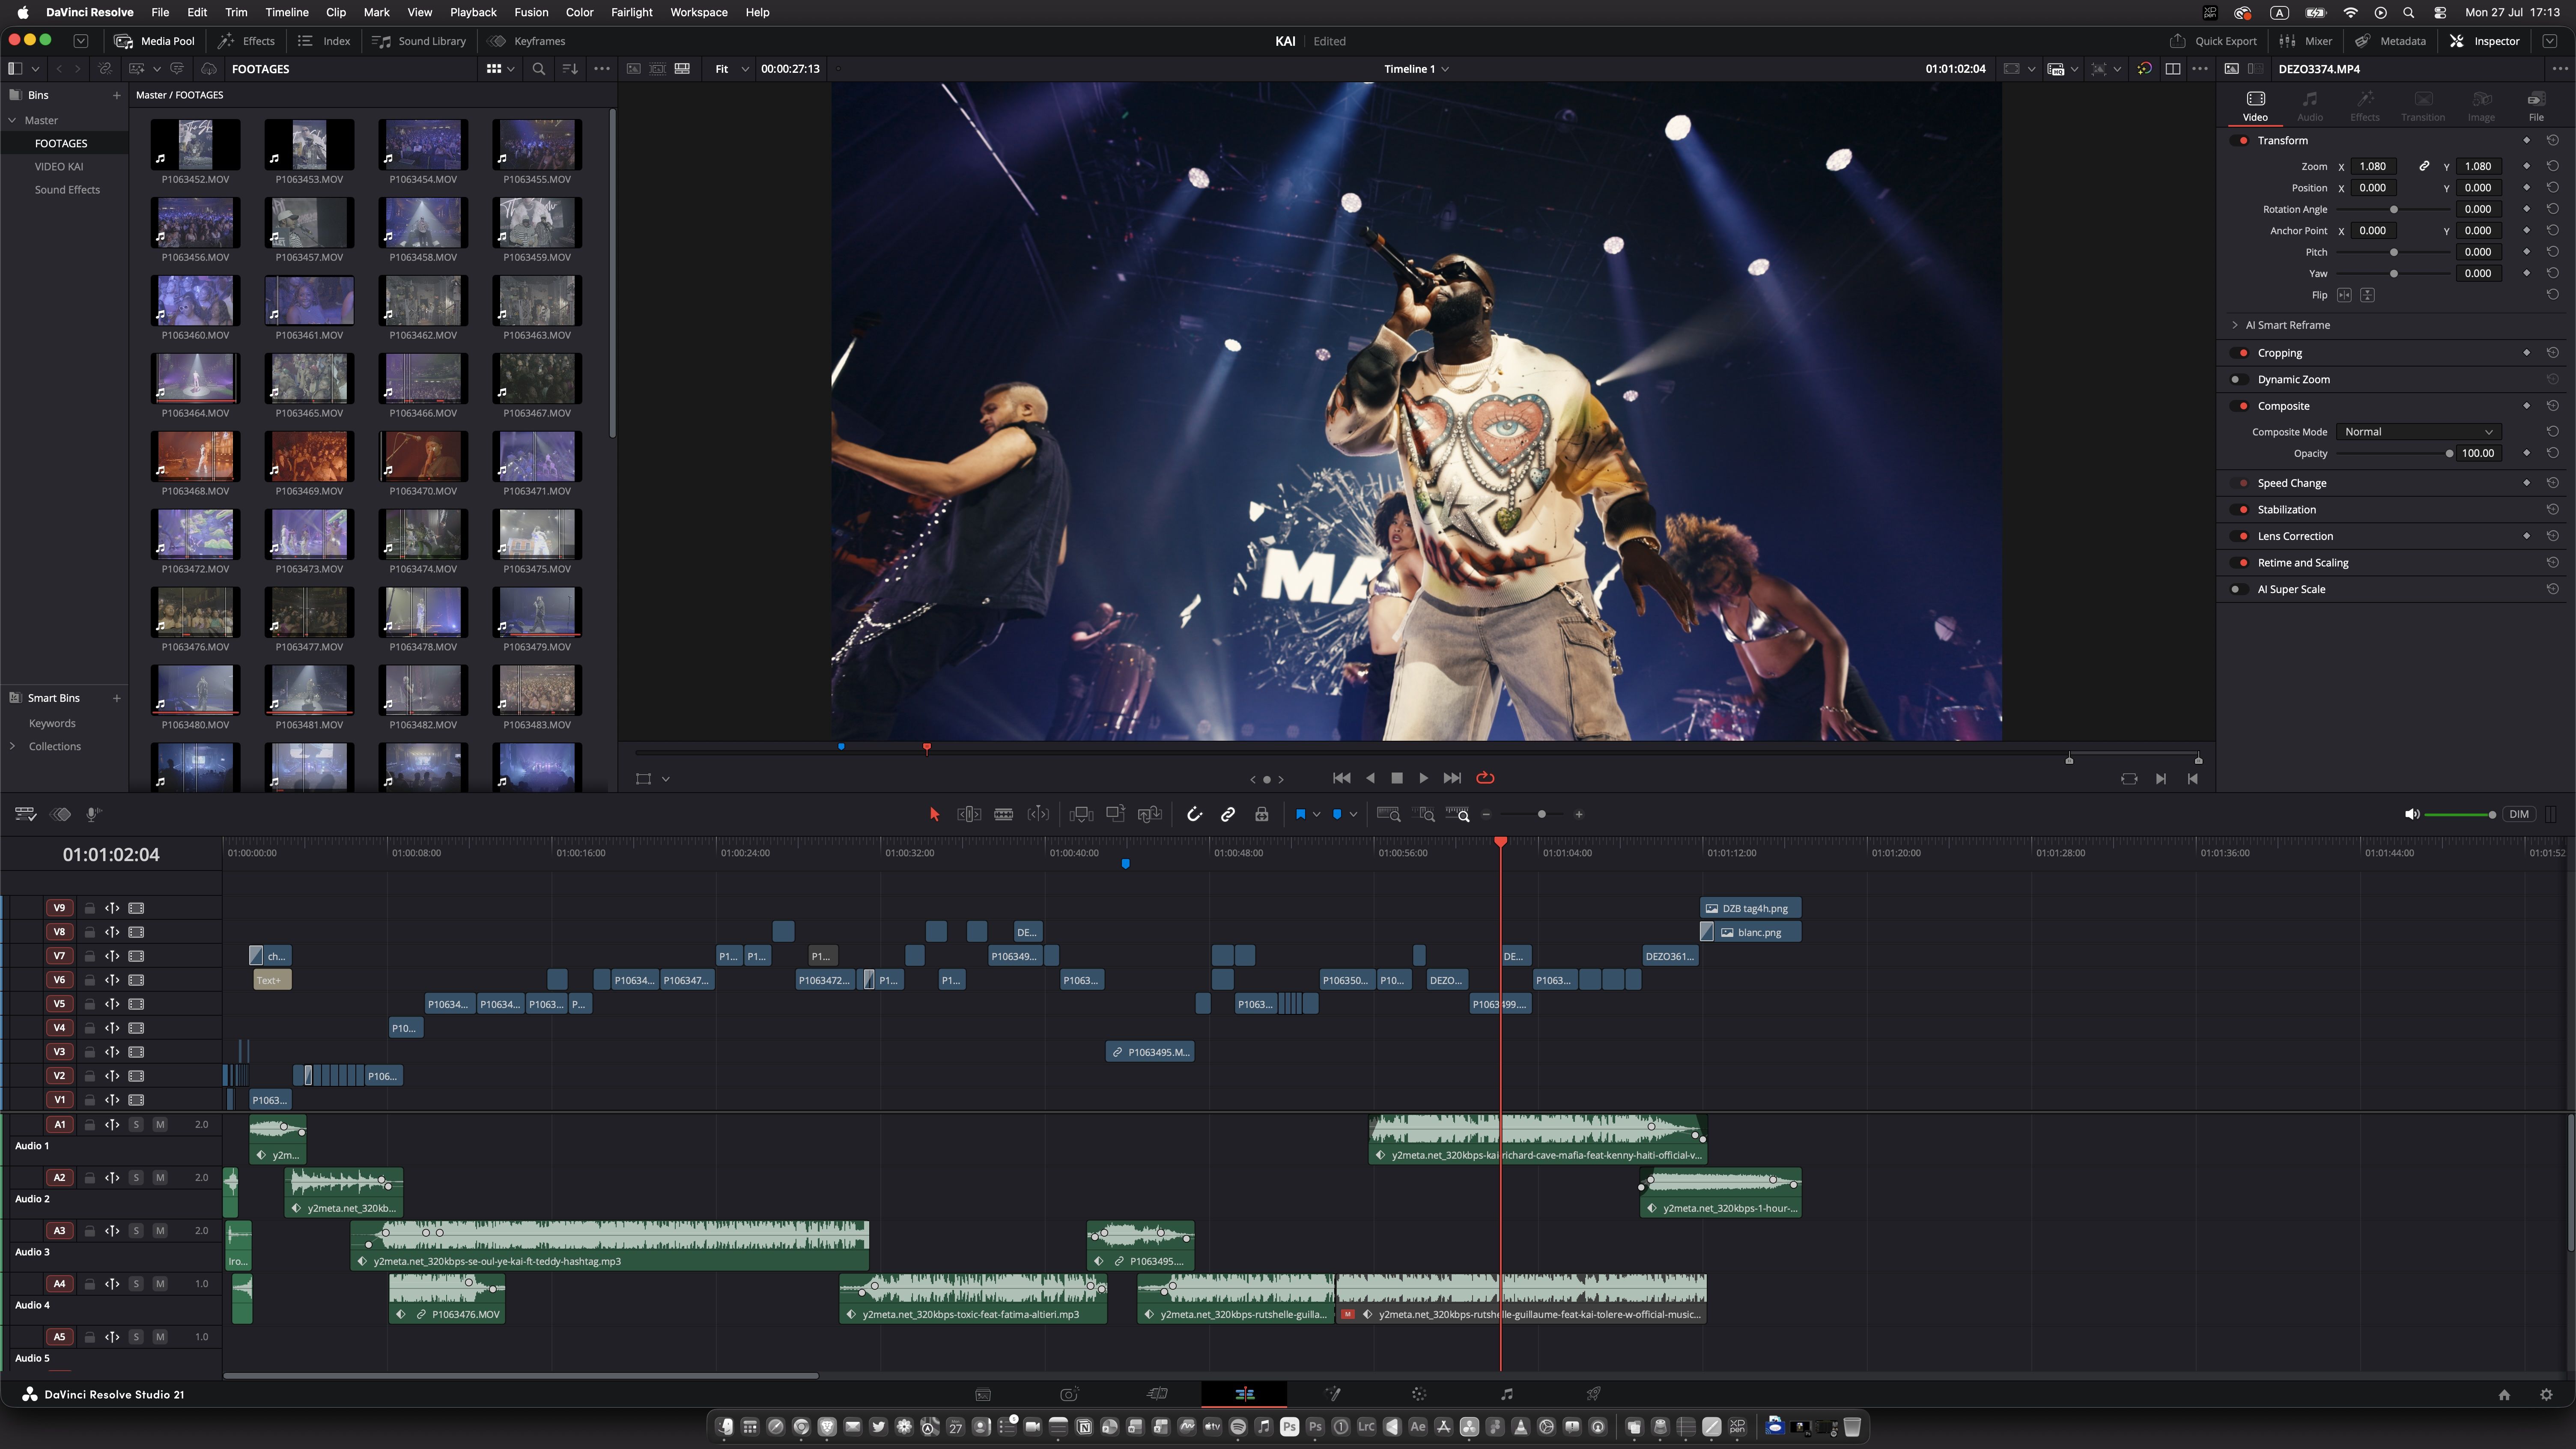
Task: Open the Fusion page icon
Action: [1332, 1394]
